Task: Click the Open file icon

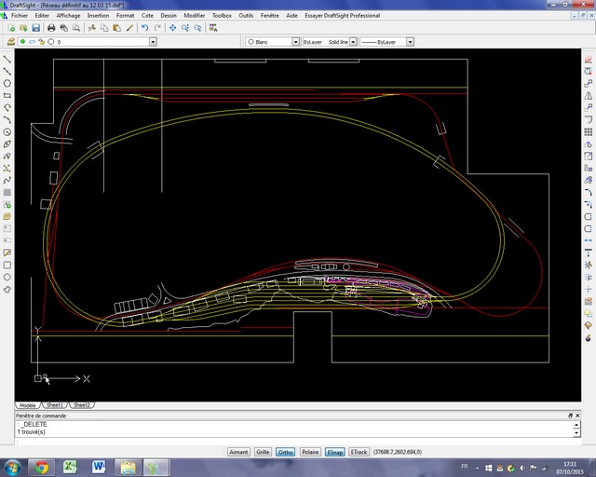Action: pos(23,28)
